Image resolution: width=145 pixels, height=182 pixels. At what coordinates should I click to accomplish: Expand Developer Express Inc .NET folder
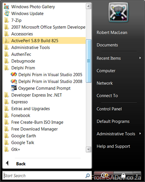click(x=44, y=95)
